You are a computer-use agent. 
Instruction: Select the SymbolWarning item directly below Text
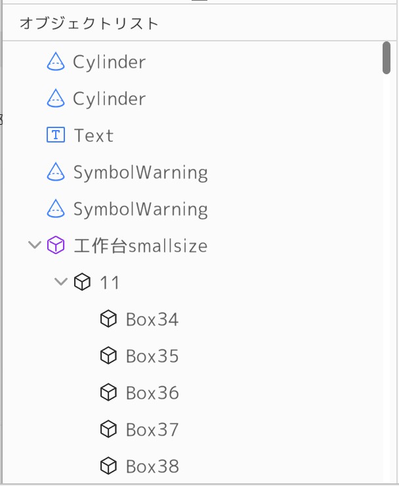(x=140, y=172)
